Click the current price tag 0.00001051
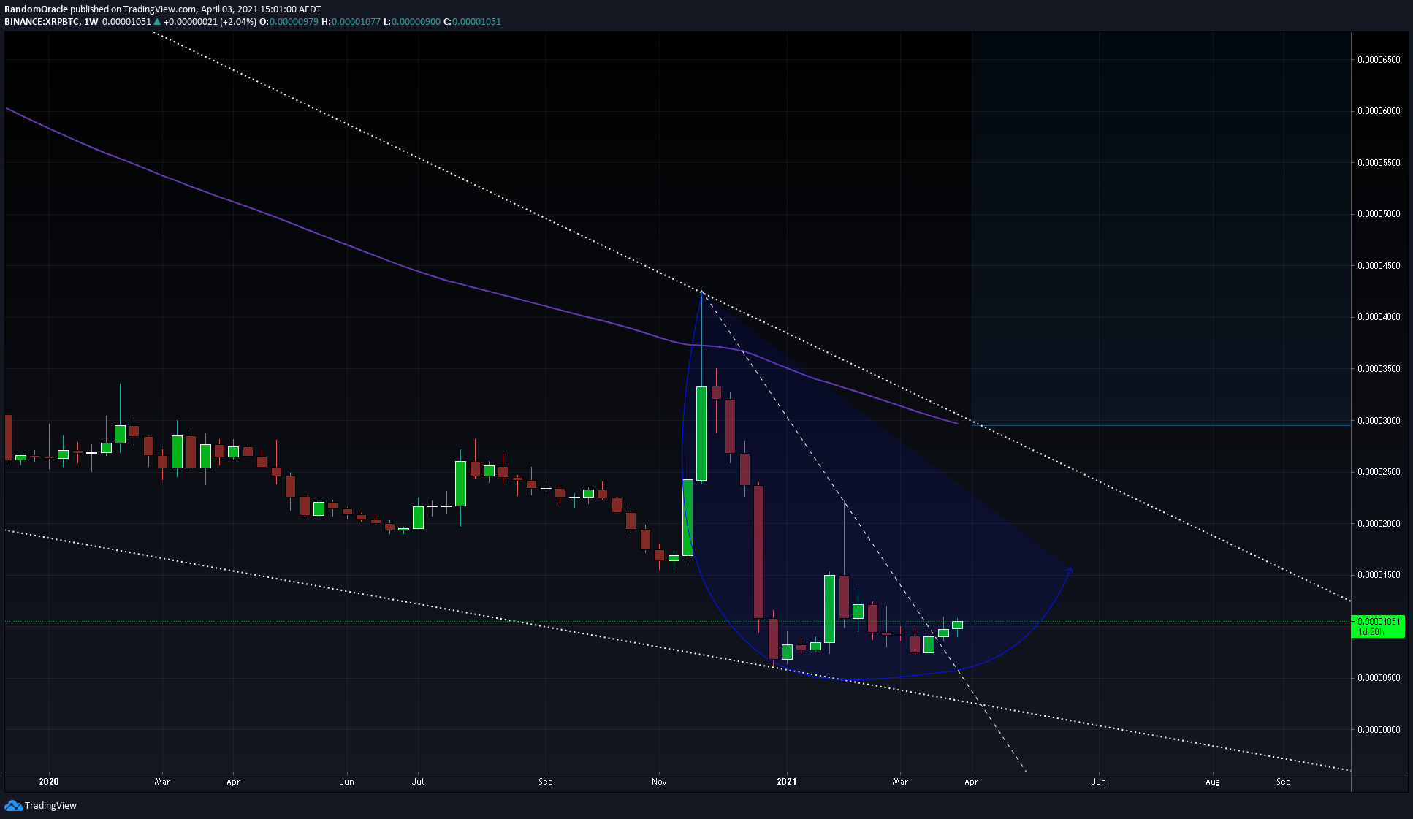This screenshot has height=819, width=1413. click(x=1379, y=622)
